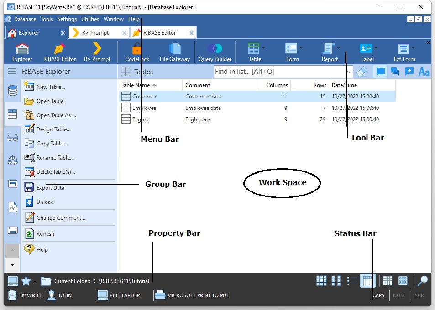Click Design Table...

(47, 129)
